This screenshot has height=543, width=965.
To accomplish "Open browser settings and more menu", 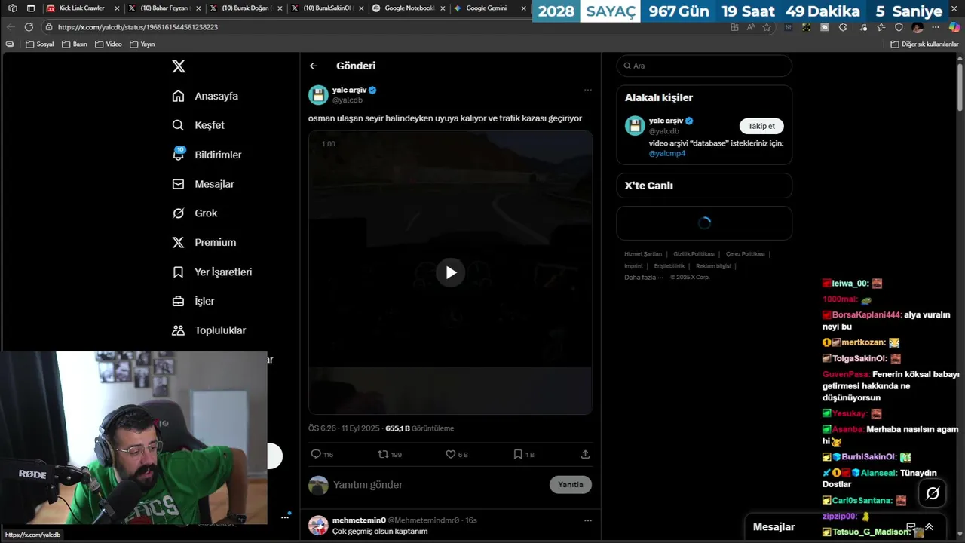I will click(936, 27).
